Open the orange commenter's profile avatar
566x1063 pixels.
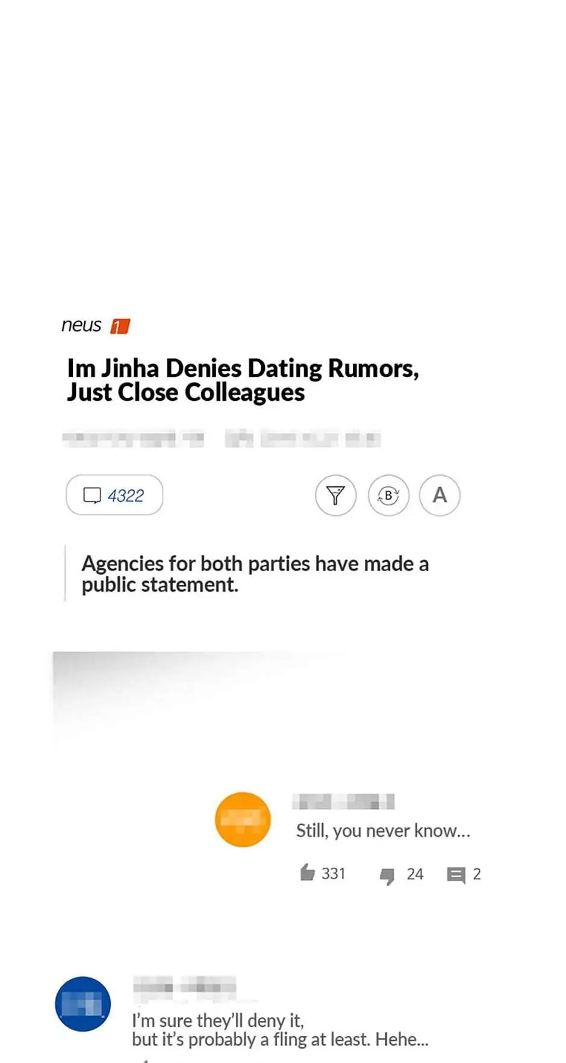[243, 820]
